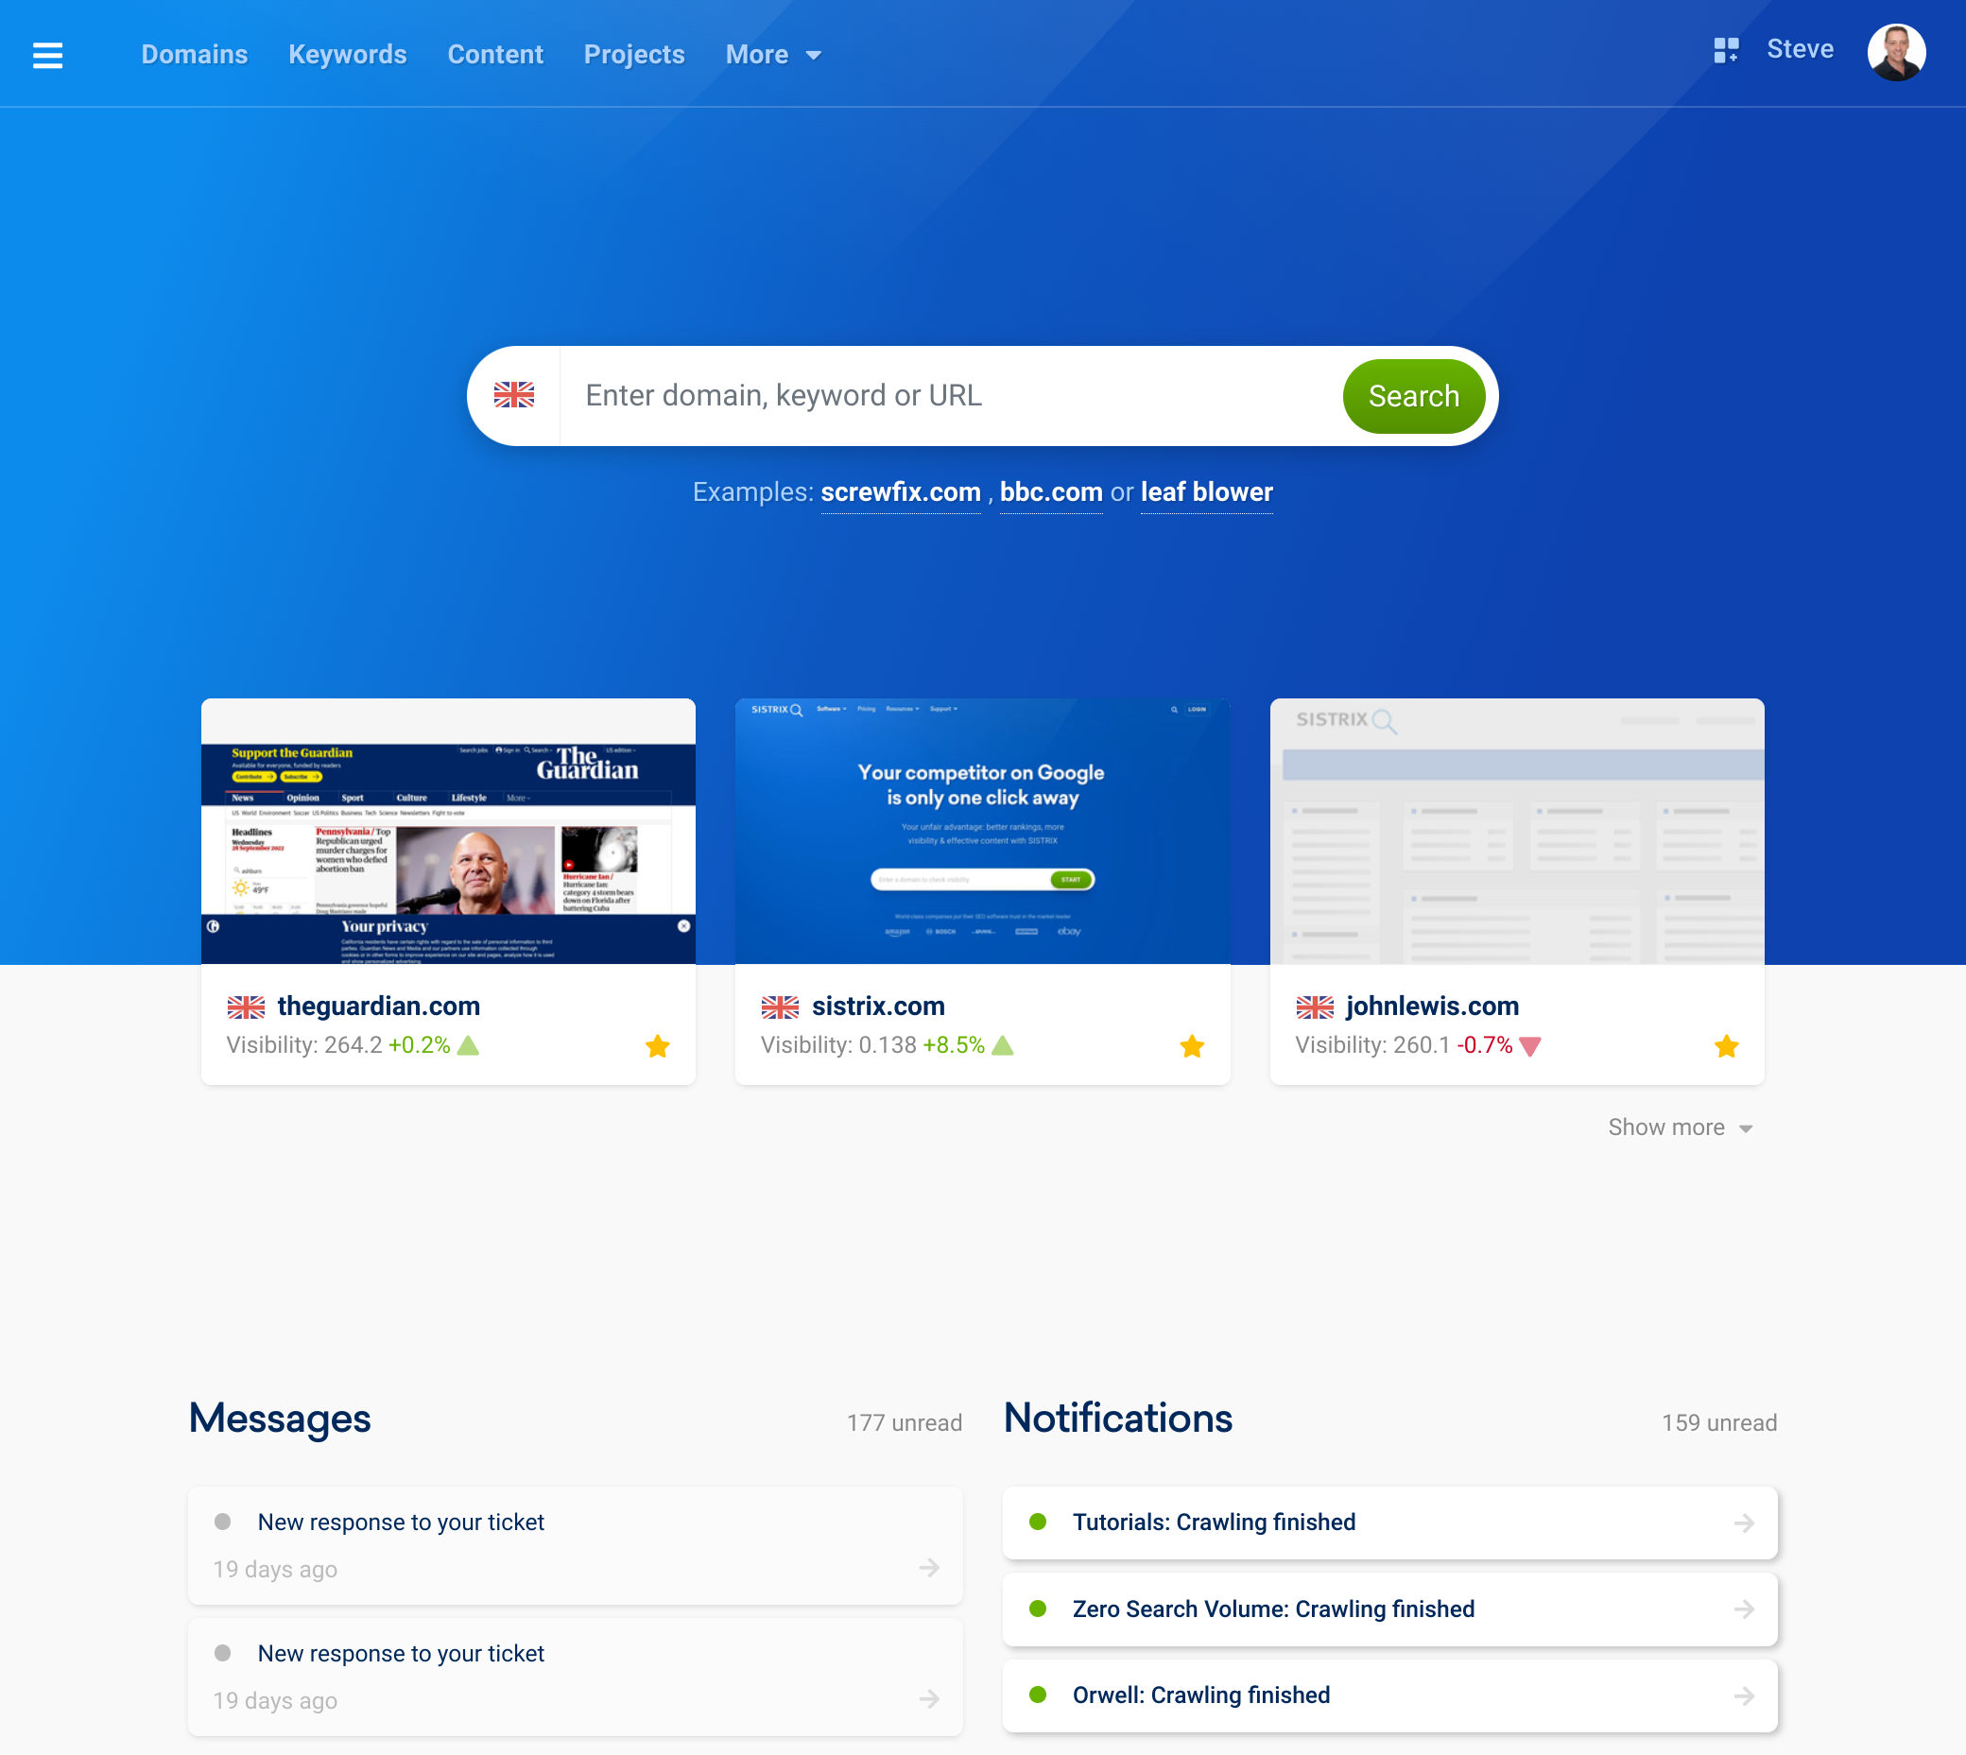Open the Keywords menu item

click(x=348, y=54)
